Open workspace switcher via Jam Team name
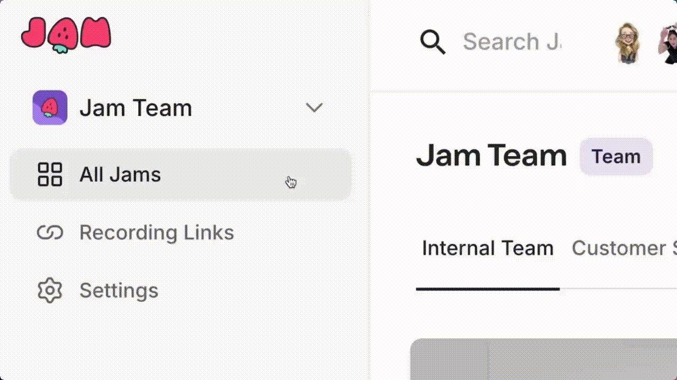This screenshot has width=677, height=380. [x=135, y=108]
